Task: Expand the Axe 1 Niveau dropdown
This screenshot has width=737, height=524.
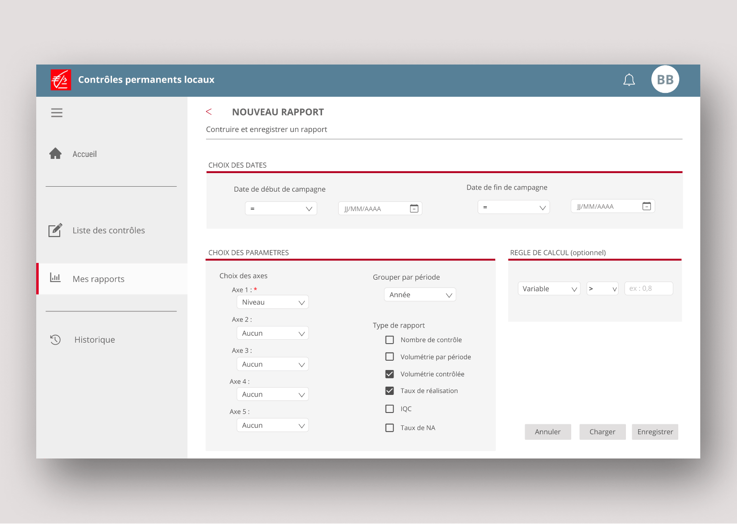Action: [273, 302]
